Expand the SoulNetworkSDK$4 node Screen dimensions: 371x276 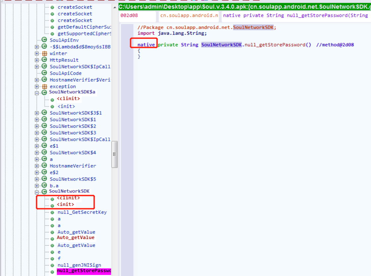tap(37, 153)
